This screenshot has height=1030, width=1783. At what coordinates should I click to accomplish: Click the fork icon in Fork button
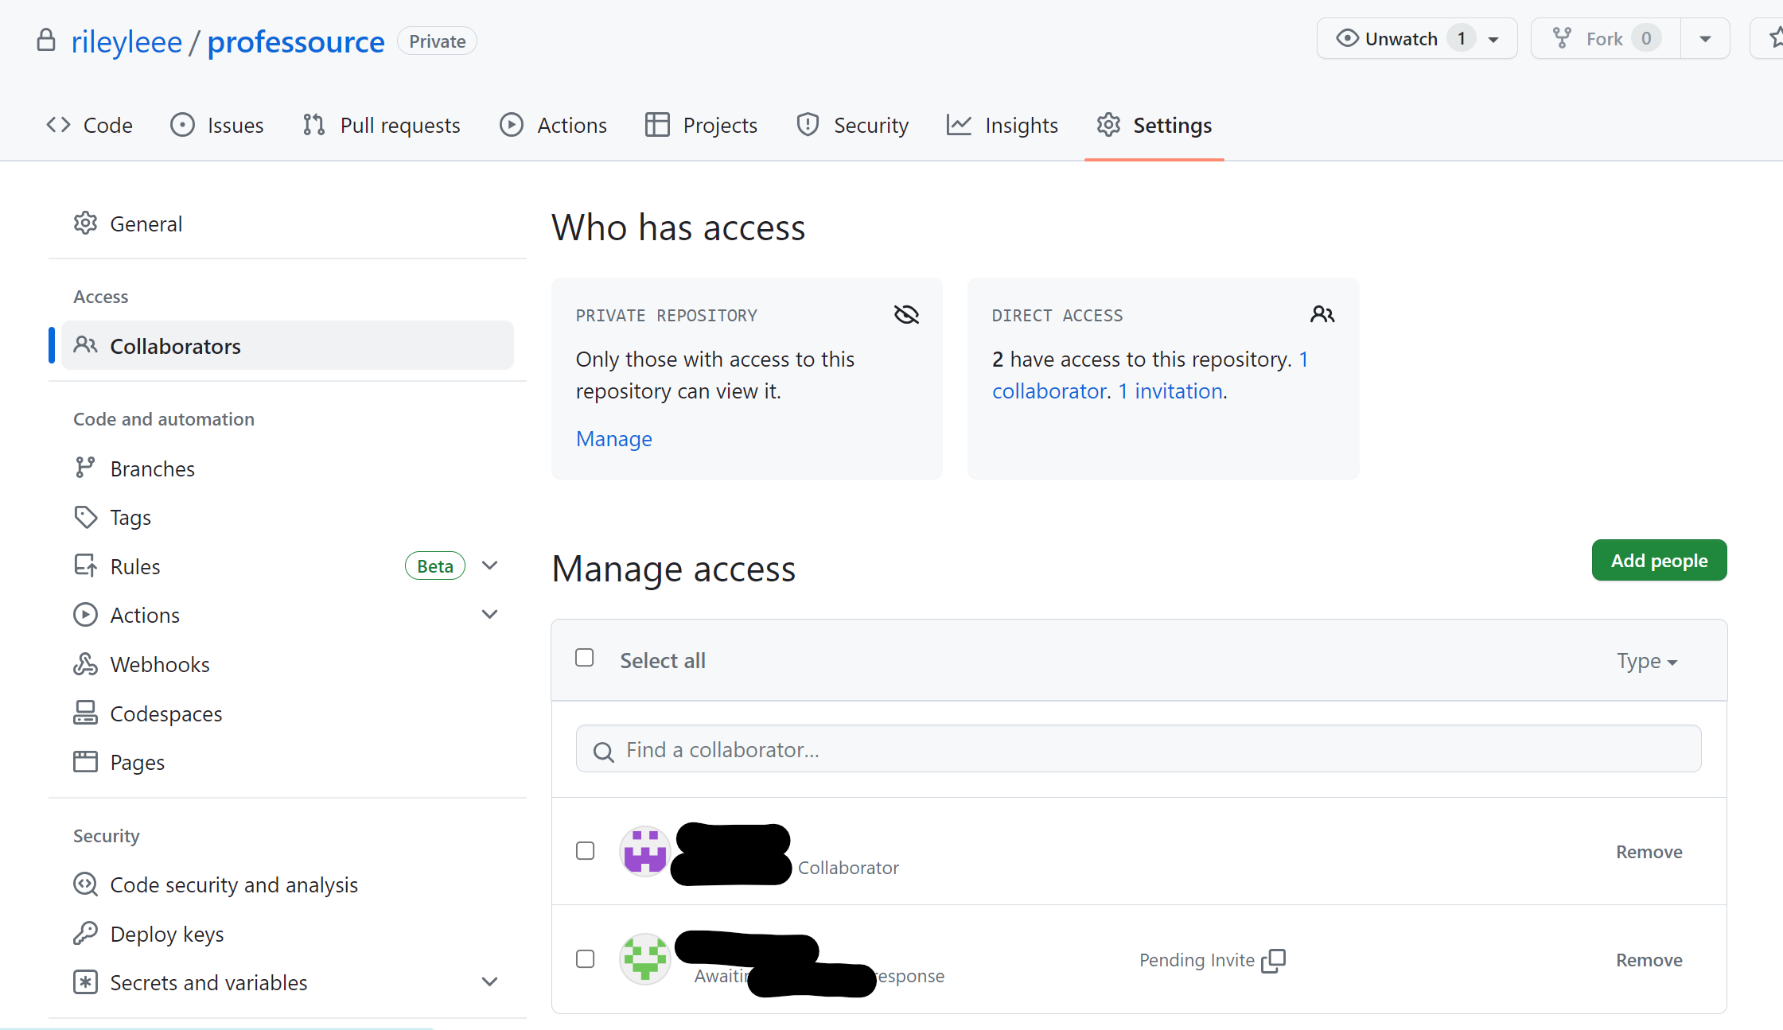pyautogui.click(x=1563, y=38)
